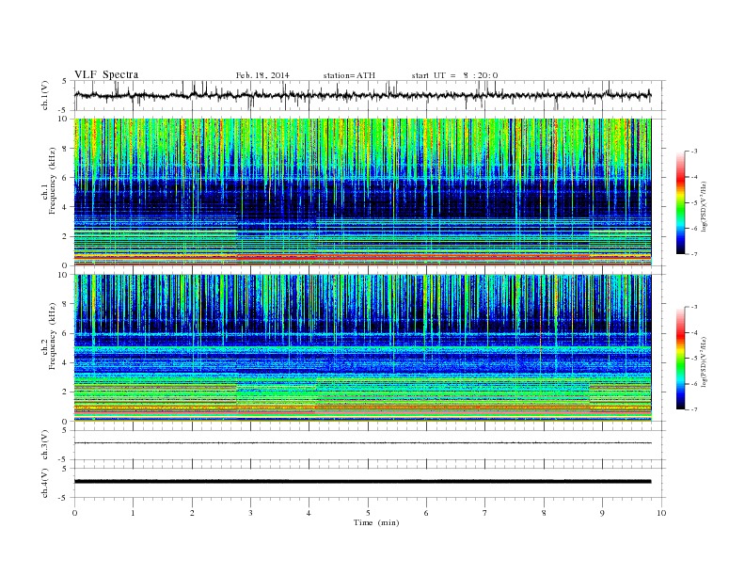
Task: Click inside the ch.2 spectrogram panel
Action: tap(362, 348)
